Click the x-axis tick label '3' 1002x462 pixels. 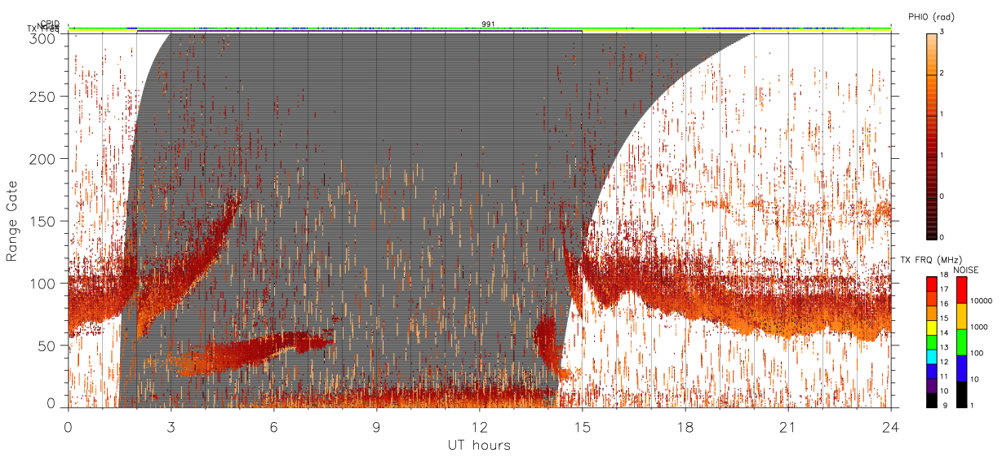[x=171, y=427]
